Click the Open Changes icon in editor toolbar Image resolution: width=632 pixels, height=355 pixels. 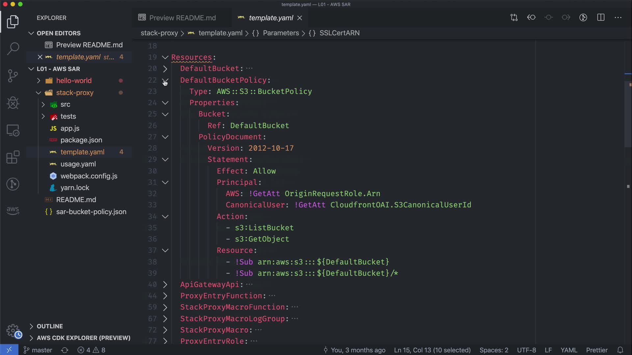pyautogui.click(x=514, y=17)
